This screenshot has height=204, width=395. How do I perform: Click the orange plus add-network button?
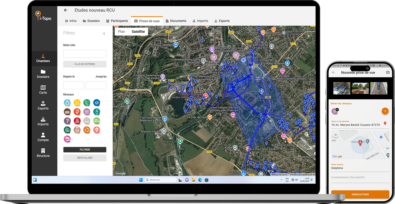coord(385,111)
